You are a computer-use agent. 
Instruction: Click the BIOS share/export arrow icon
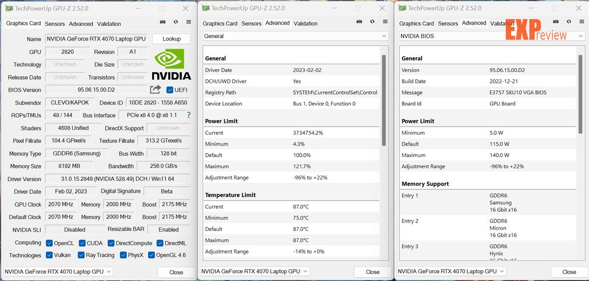(156, 89)
